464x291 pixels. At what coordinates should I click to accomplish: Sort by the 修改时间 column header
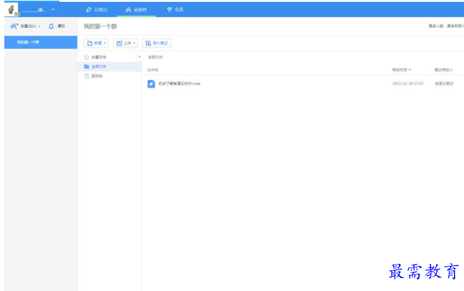pos(402,70)
